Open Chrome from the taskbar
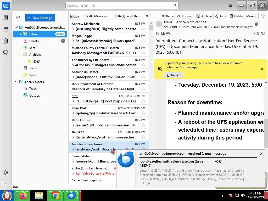The height and width of the screenshot is (201, 268). [55, 196]
